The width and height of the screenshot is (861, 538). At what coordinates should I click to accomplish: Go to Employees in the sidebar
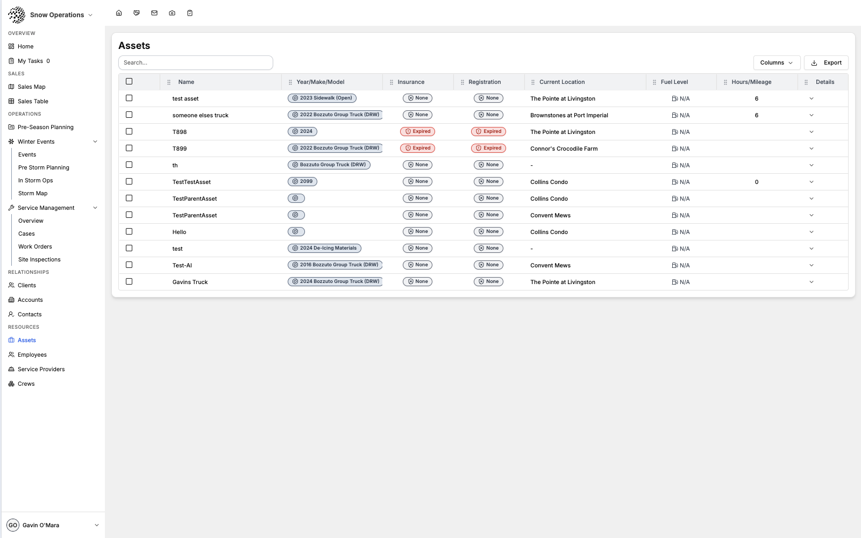point(32,355)
